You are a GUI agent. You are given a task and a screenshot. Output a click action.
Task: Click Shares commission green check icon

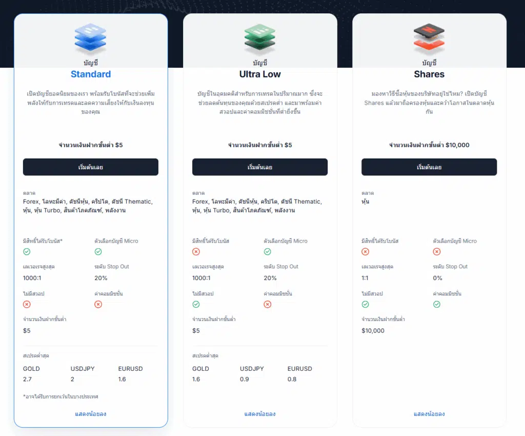[437, 304]
